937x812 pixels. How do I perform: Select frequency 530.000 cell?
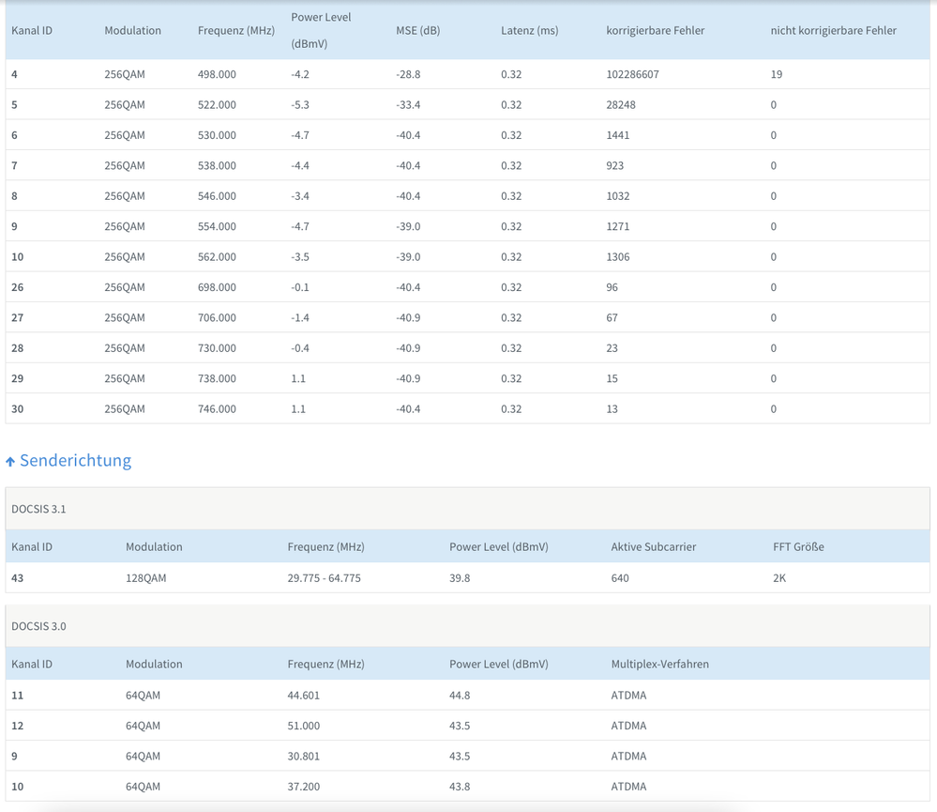point(217,135)
